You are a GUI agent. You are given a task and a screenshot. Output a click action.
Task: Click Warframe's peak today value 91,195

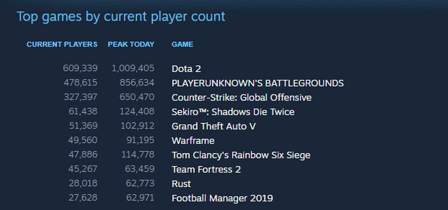coord(140,141)
